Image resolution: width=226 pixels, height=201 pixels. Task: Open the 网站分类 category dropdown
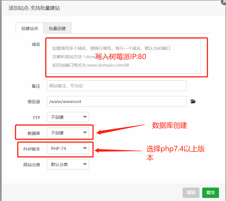click(x=68, y=164)
